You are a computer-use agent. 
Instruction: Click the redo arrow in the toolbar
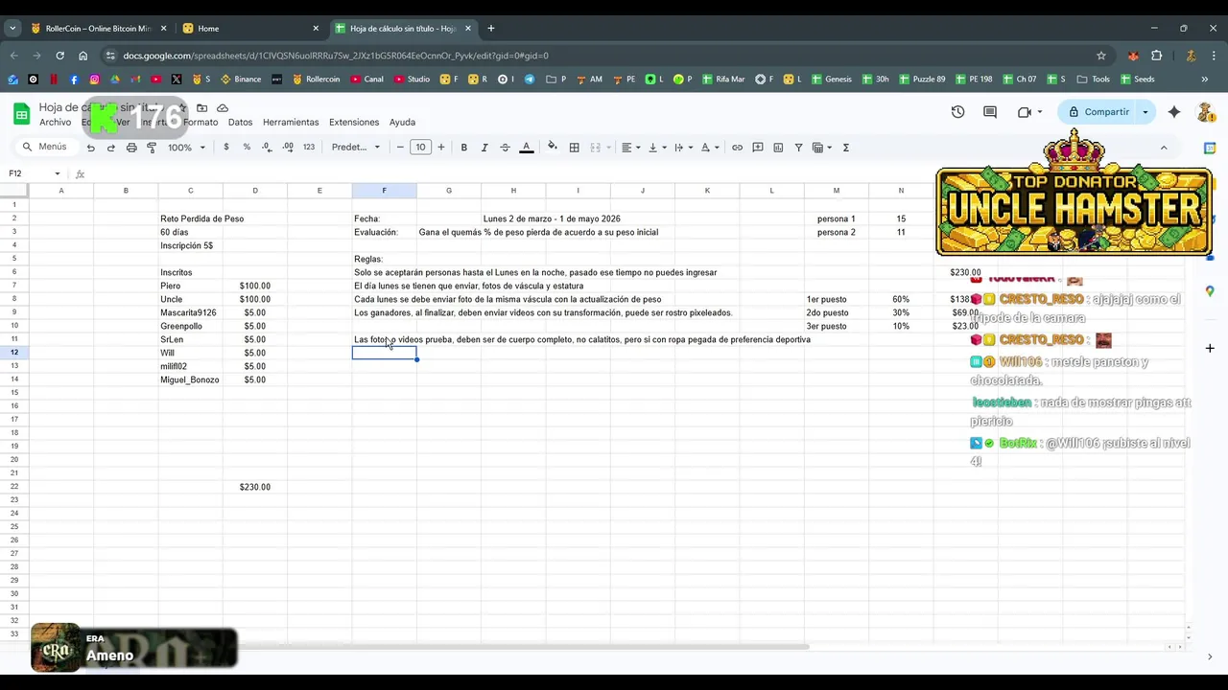coord(111,148)
